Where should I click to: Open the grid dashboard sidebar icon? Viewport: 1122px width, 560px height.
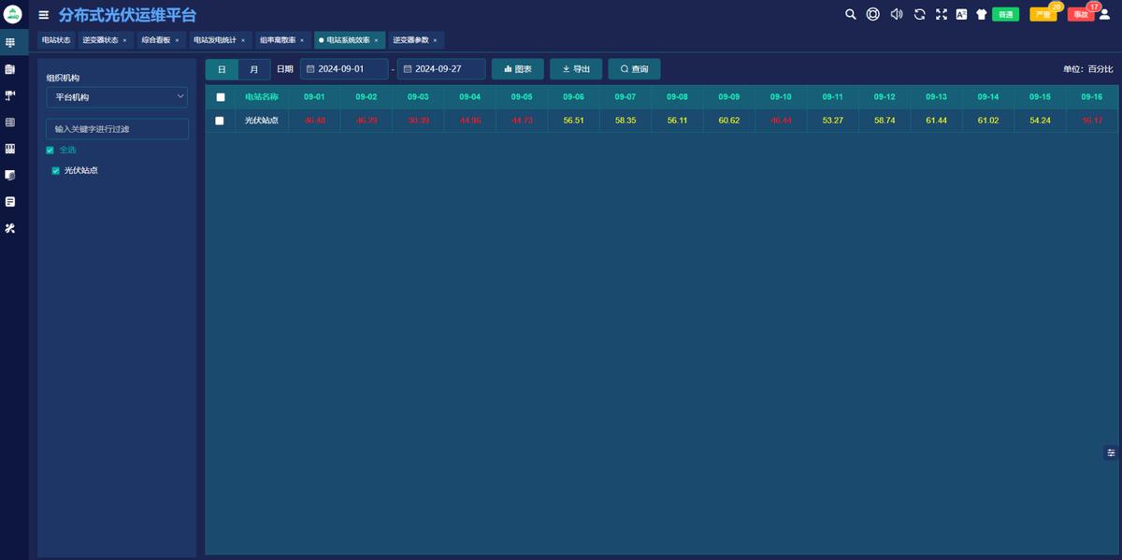(10, 43)
